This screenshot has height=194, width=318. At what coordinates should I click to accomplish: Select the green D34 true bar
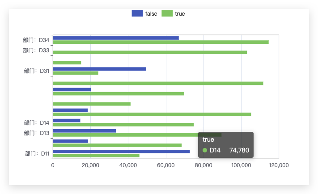[161, 42]
